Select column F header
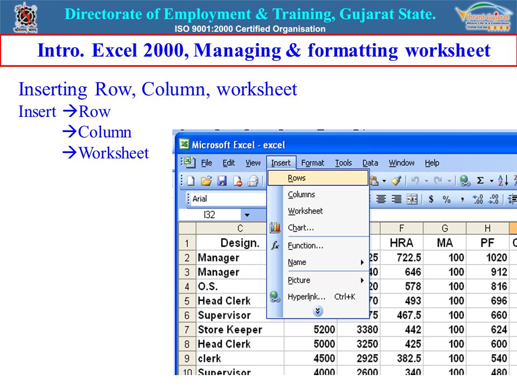 click(x=402, y=228)
